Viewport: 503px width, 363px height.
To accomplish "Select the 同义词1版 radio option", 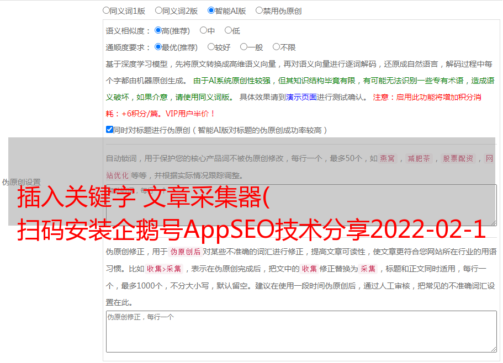I will [106, 10].
